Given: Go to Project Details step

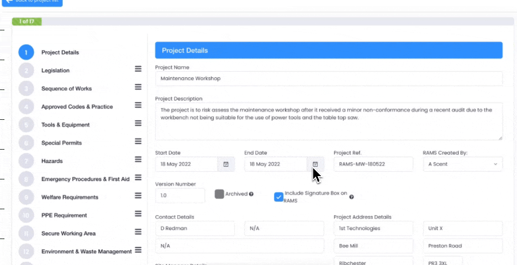Looking at the screenshot, I should [60, 52].
